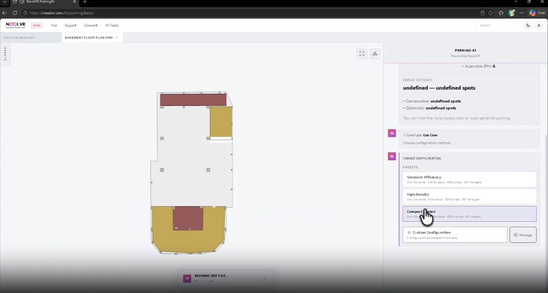
Task: Click the top red zone in floor plan
Action: point(194,100)
